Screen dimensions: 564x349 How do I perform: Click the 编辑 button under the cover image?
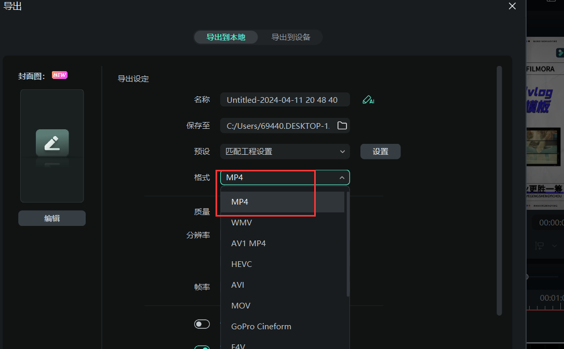coord(52,219)
